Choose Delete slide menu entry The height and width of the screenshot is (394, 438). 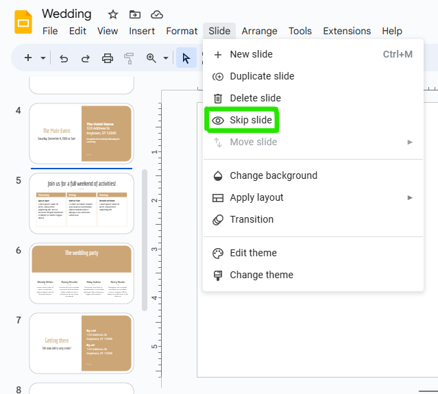(x=313, y=98)
